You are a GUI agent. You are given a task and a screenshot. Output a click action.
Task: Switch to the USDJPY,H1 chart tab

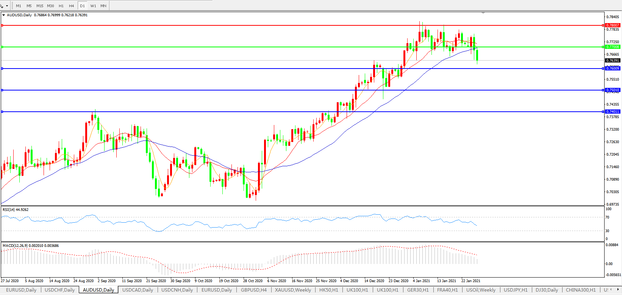516,290
